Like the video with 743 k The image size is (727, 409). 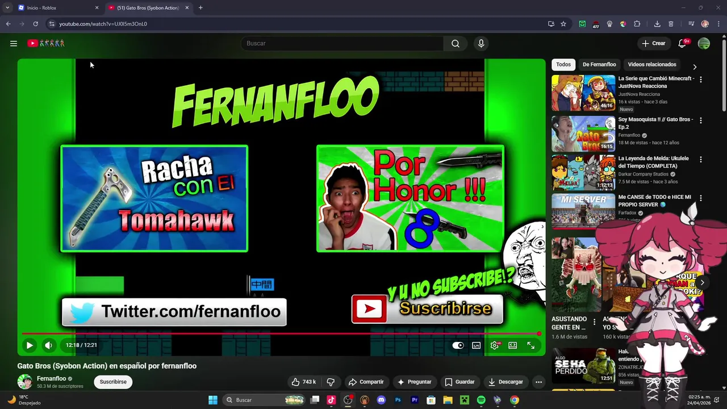pyautogui.click(x=303, y=382)
